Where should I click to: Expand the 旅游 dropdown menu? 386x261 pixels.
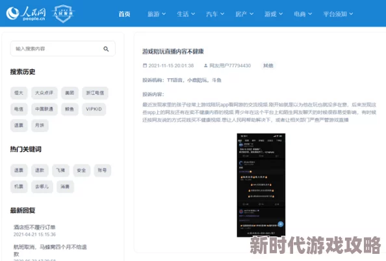[x=157, y=14]
